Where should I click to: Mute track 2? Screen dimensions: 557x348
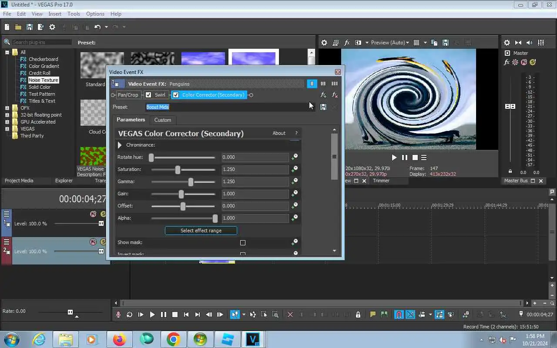pos(93,242)
